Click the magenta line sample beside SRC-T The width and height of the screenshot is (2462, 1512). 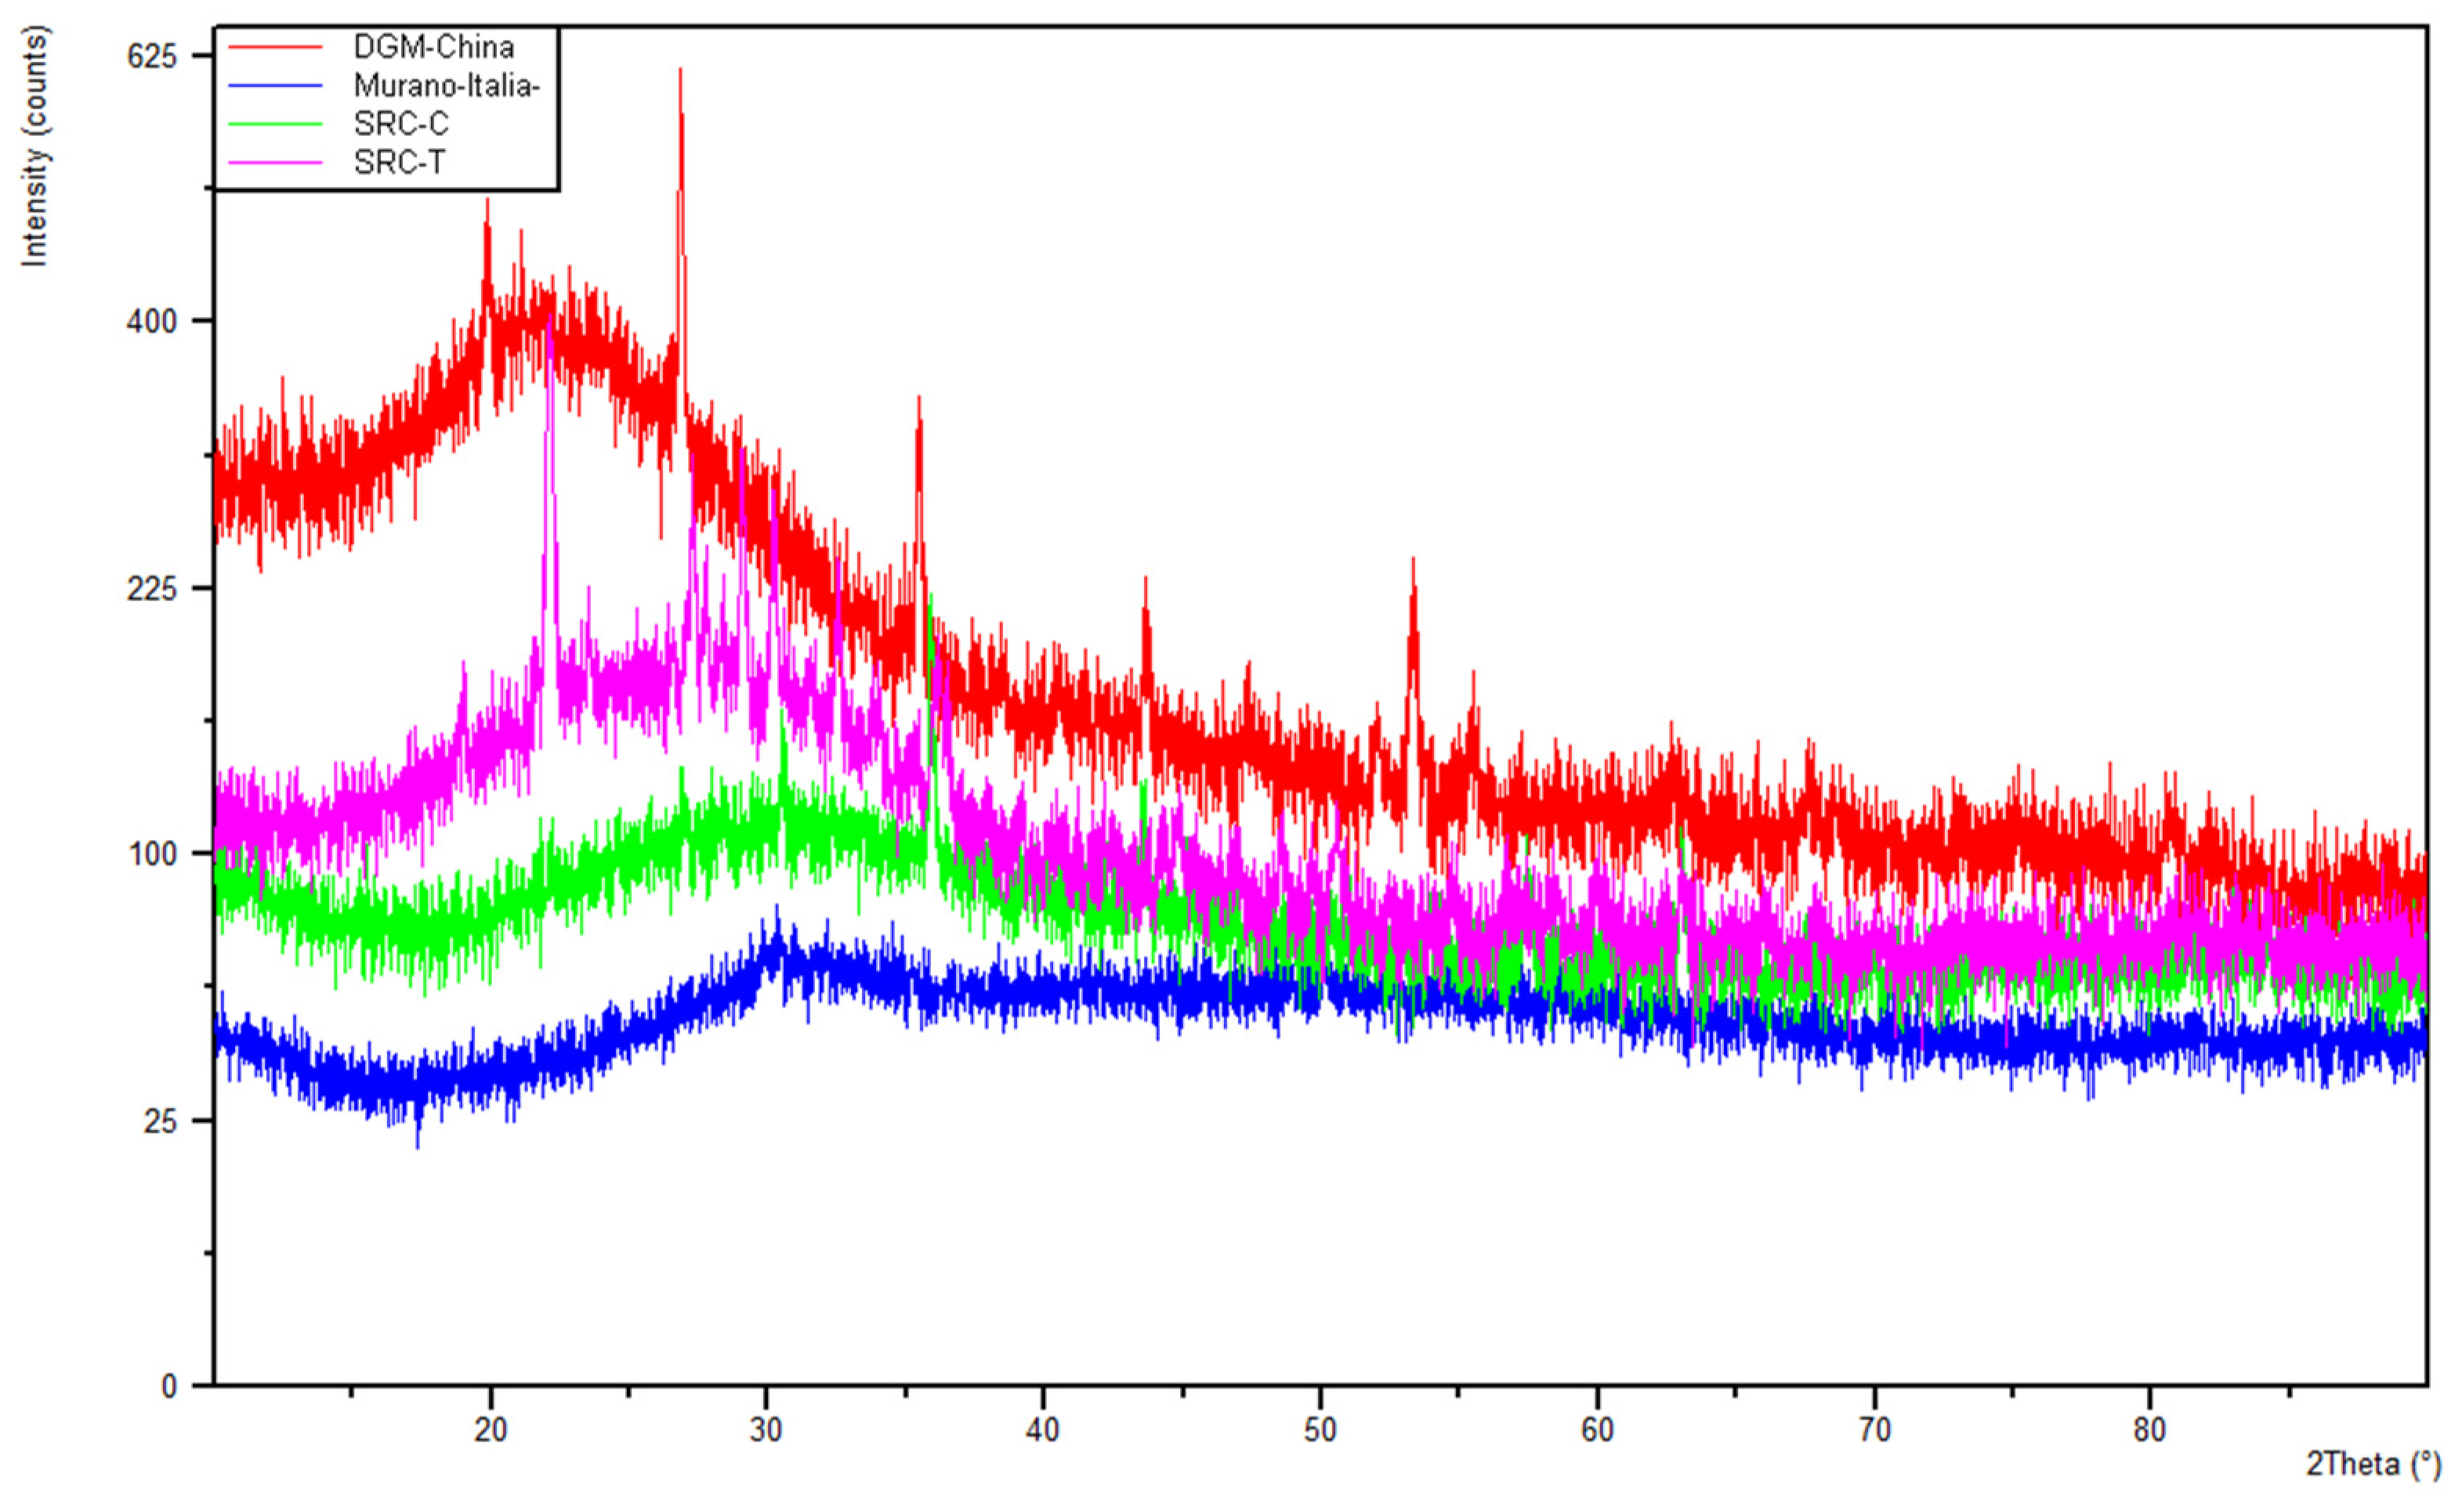pyautogui.click(x=275, y=162)
